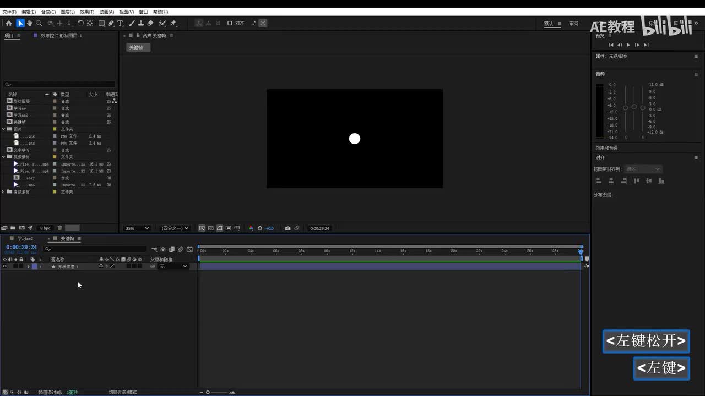Click the 审阅 workspace button
The width and height of the screenshot is (705, 396).
click(573, 24)
